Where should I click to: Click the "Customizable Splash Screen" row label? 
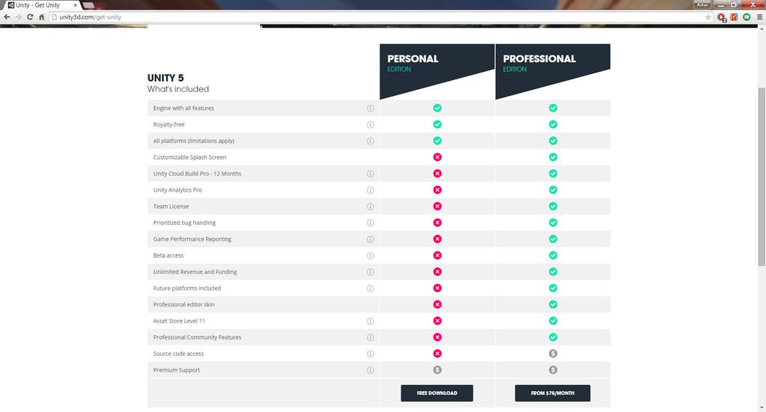click(x=189, y=157)
